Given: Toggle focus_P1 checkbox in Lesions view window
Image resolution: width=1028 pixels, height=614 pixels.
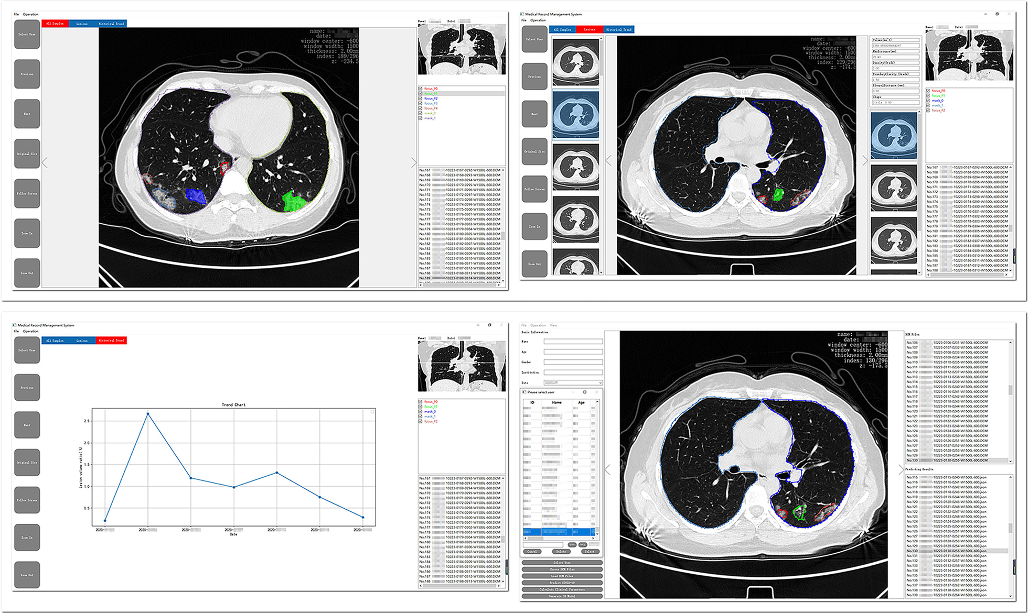Looking at the screenshot, I should click(928, 96).
